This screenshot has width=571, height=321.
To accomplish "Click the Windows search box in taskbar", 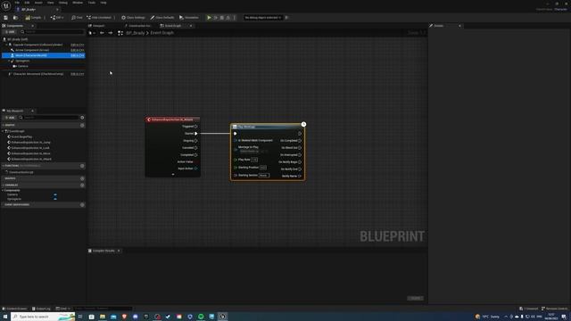I will 43,317.
